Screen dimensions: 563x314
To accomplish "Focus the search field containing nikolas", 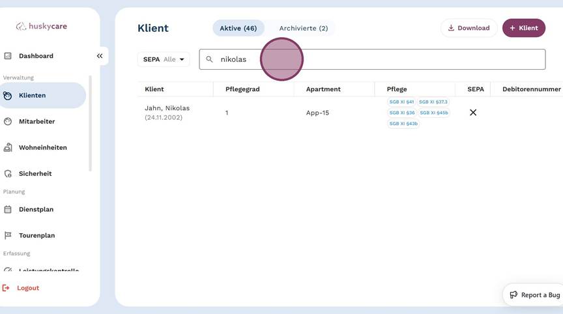I will [x=372, y=59].
